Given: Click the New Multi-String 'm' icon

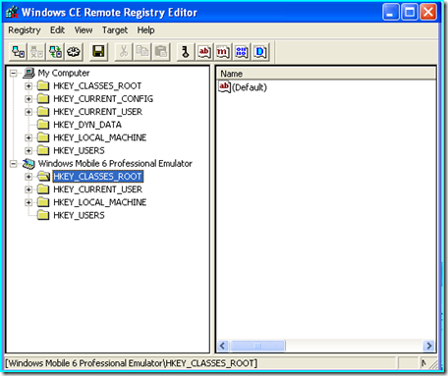Looking at the screenshot, I should 223,52.
